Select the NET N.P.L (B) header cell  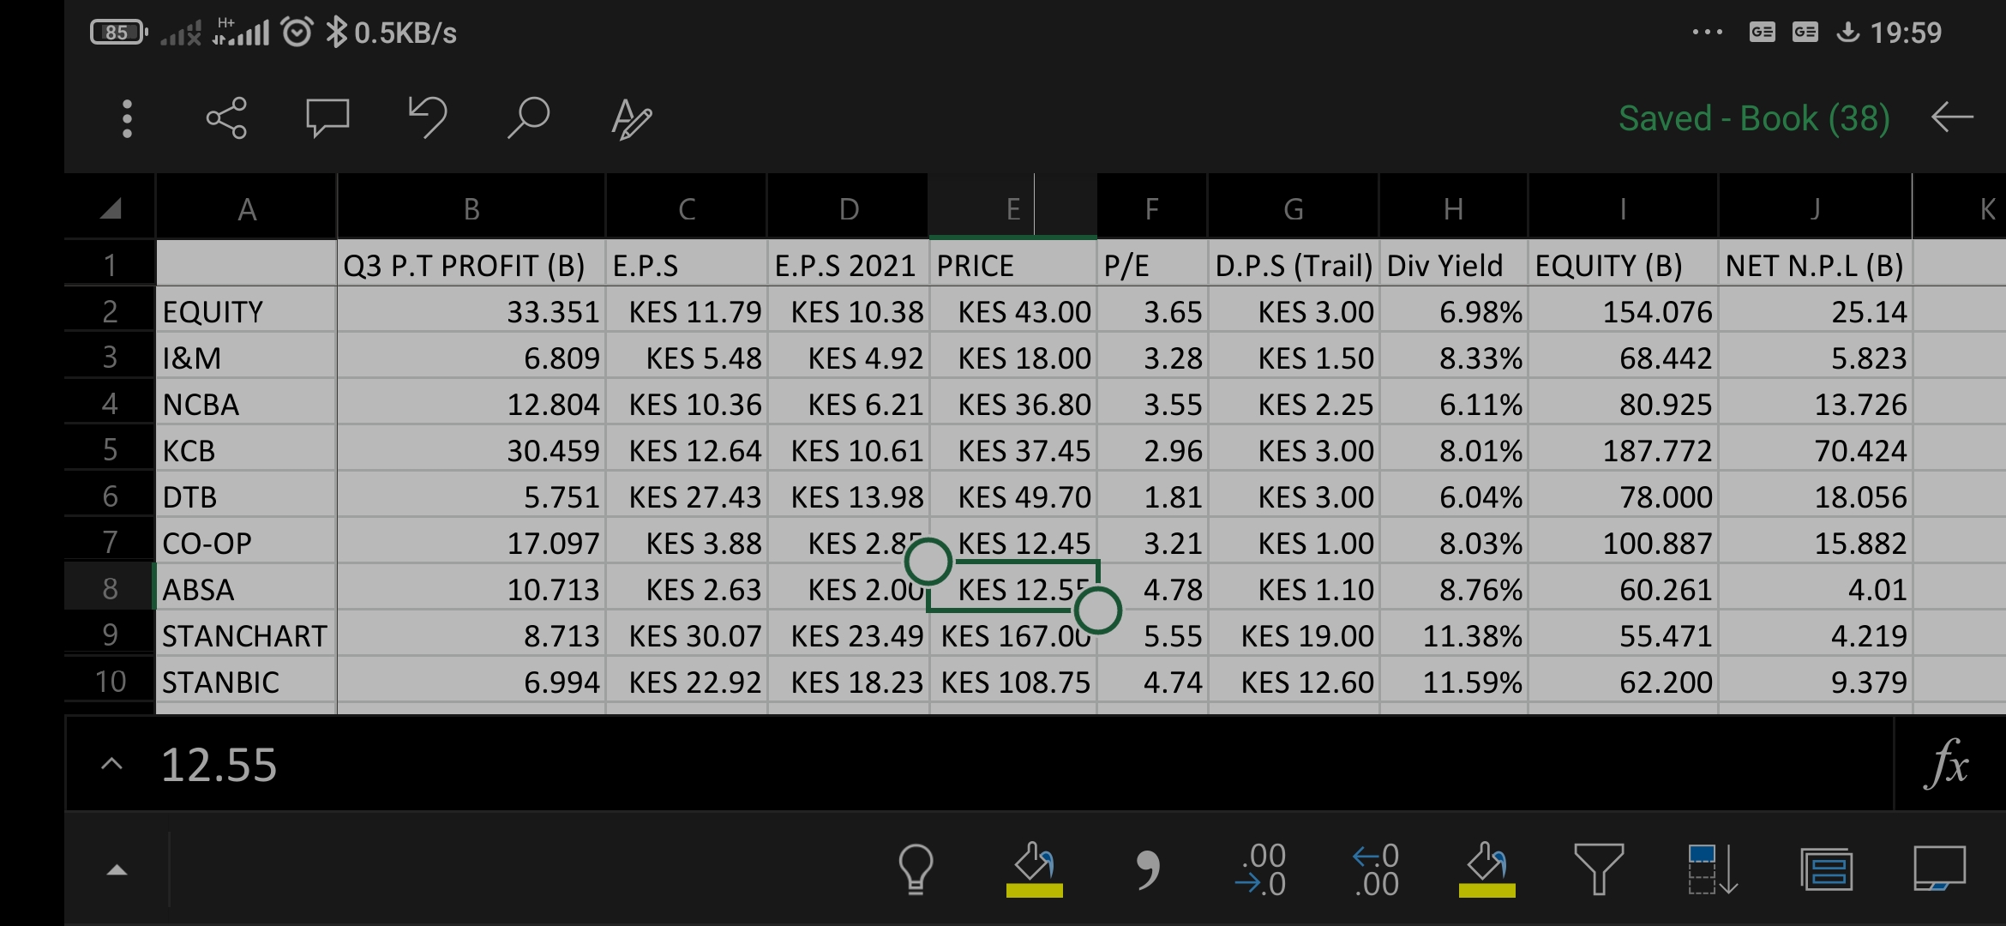[1815, 265]
